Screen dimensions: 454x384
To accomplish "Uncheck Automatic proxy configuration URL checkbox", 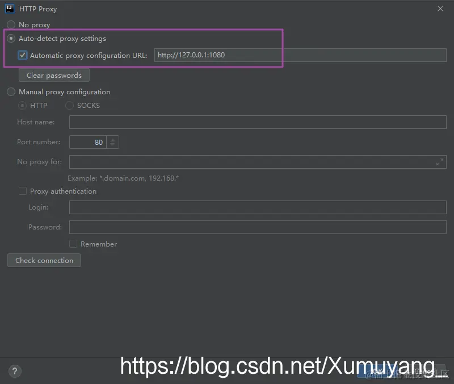I will (23, 55).
